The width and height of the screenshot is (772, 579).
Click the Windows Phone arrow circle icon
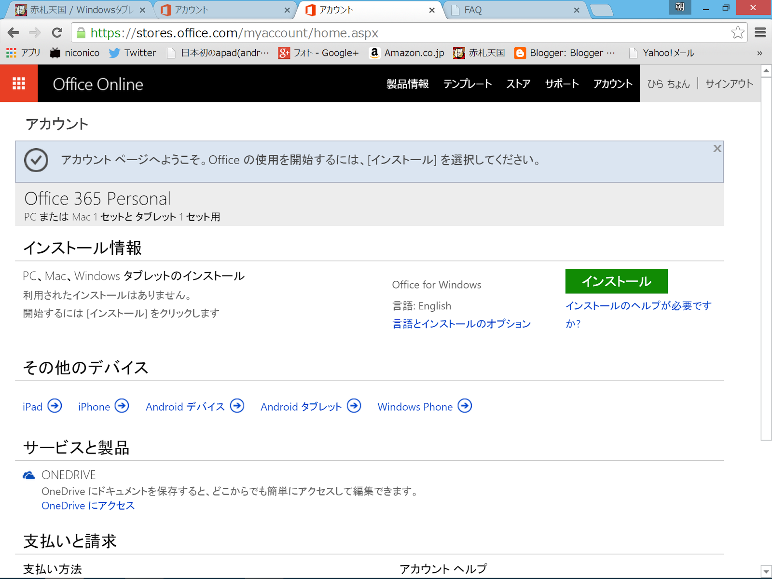point(465,406)
